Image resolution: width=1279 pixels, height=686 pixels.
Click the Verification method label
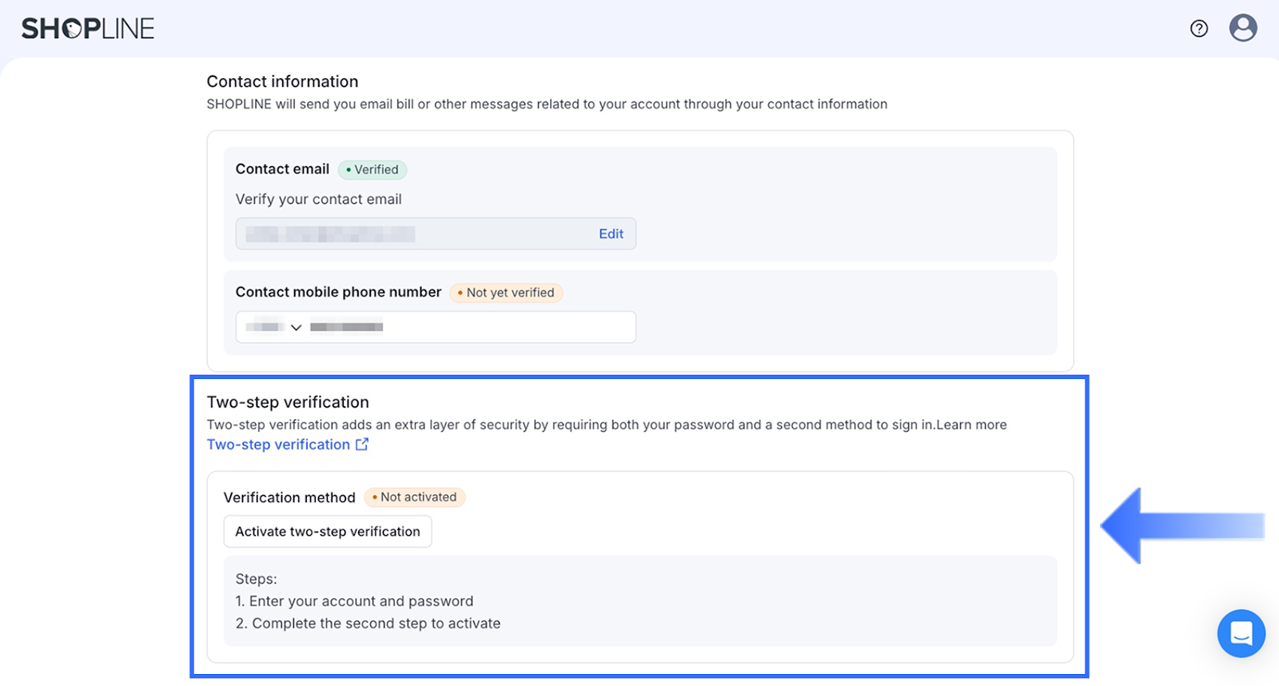[x=289, y=497]
